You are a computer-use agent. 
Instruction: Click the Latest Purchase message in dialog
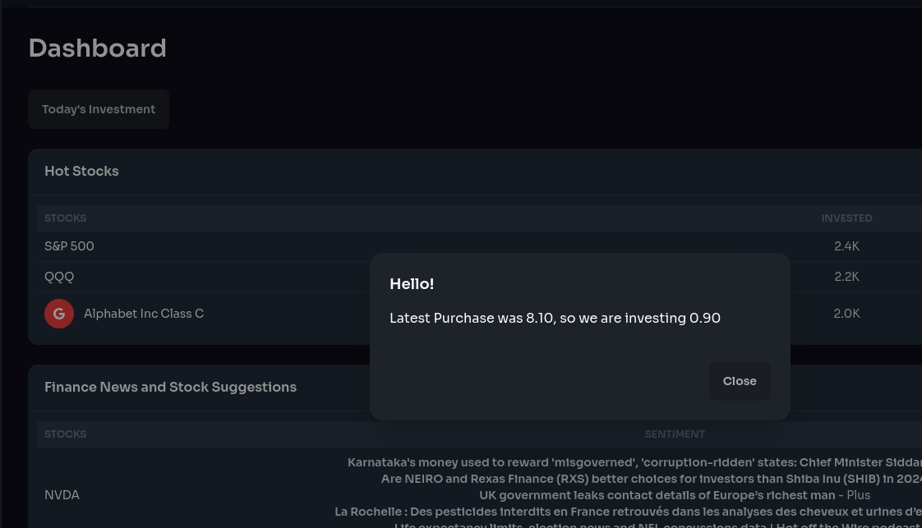tap(555, 319)
